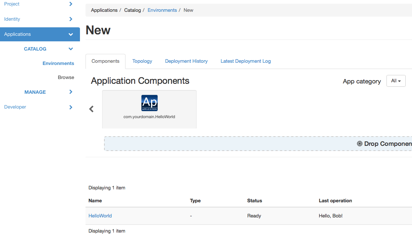Click Environments in the breadcrumb

(x=162, y=10)
